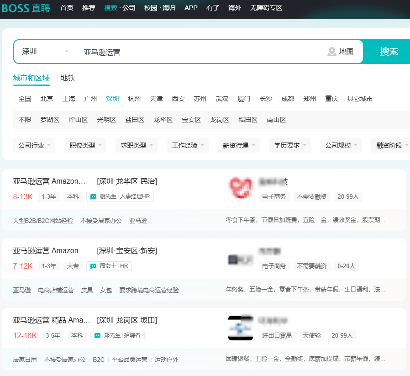Screen dimensions: 410x376
Task: Open third listing's black-framed company logo
Action: coord(241,328)
